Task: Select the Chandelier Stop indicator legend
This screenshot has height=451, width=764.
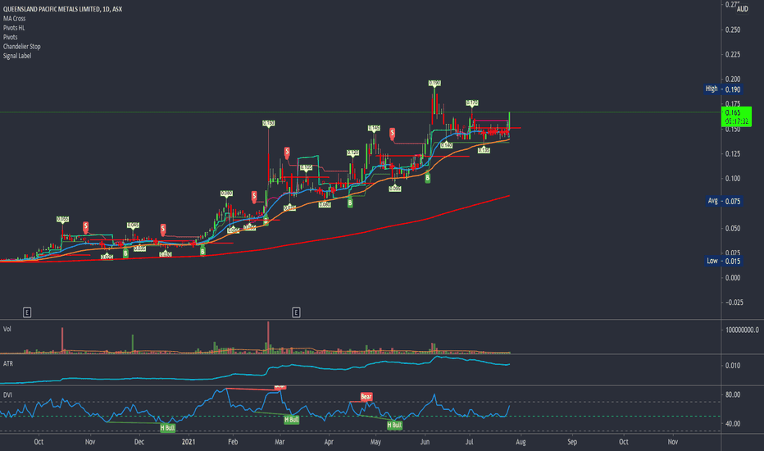Action: [22, 46]
